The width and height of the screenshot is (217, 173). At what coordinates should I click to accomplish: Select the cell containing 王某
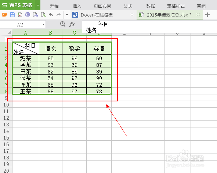coord(26,91)
